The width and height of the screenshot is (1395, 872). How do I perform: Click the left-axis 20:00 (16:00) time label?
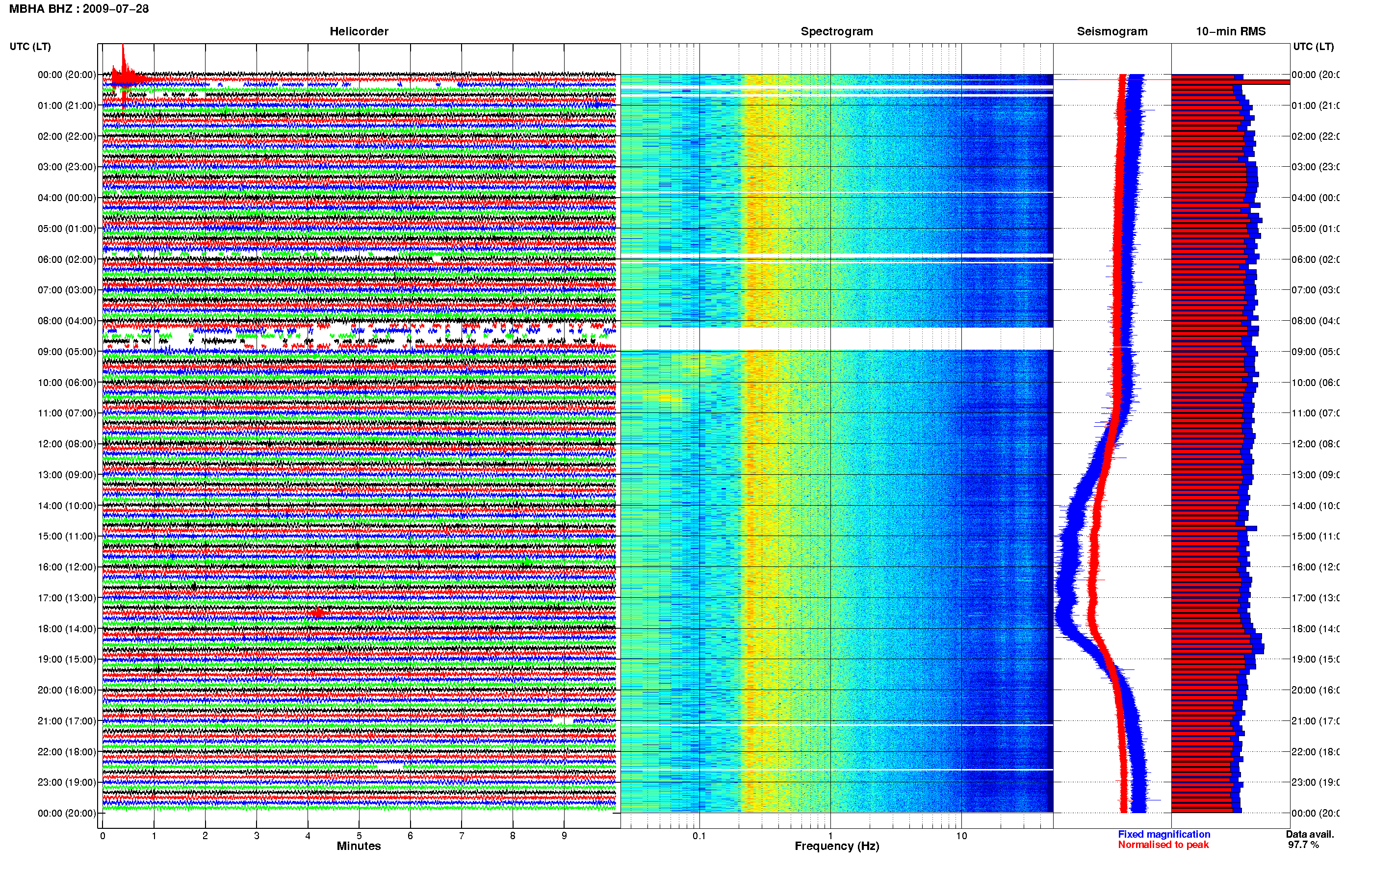(67, 690)
